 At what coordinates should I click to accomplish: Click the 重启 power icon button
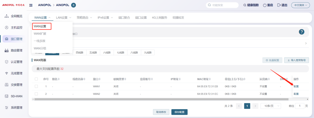(x=268, y=5)
